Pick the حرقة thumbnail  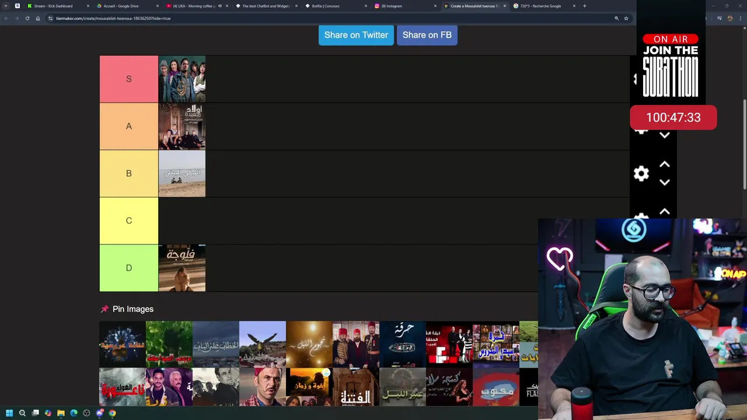pos(402,344)
